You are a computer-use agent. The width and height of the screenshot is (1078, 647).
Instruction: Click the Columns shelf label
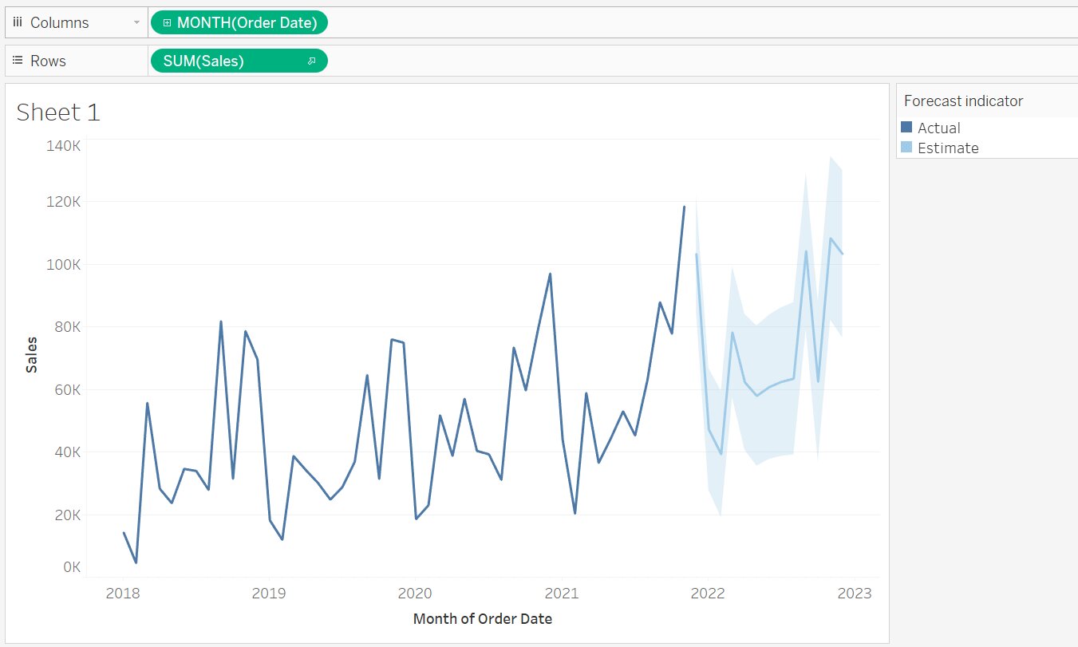tap(59, 23)
